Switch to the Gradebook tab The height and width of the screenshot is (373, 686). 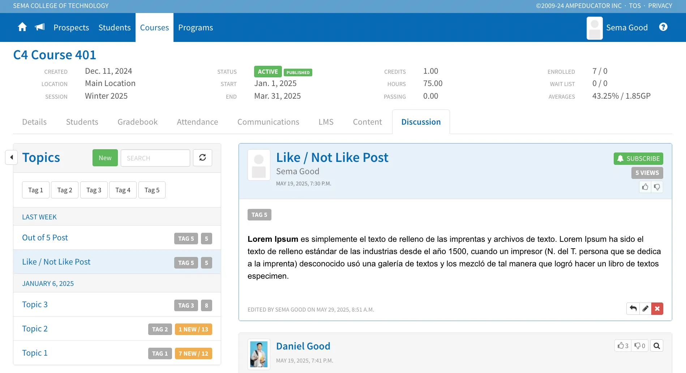pyautogui.click(x=138, y=122)
